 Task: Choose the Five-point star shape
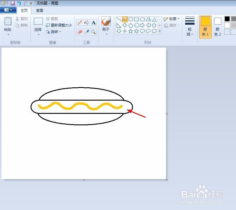[x=131, y=31]
